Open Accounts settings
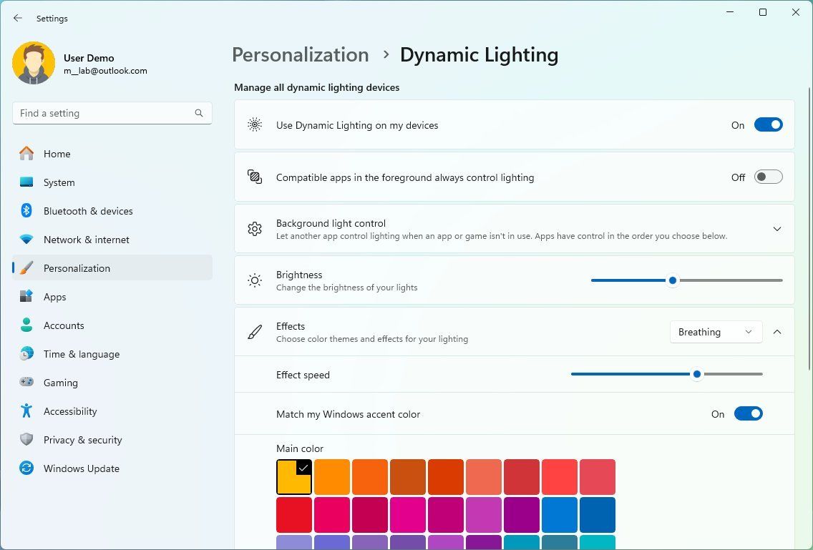 [x=64, y=325]
